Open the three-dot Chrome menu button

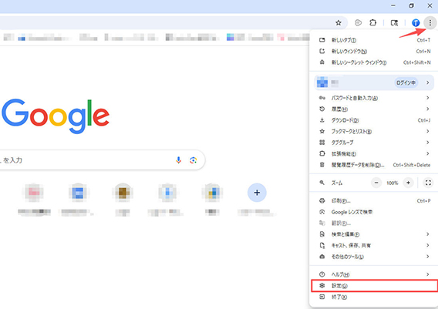(x=430, y=22)
